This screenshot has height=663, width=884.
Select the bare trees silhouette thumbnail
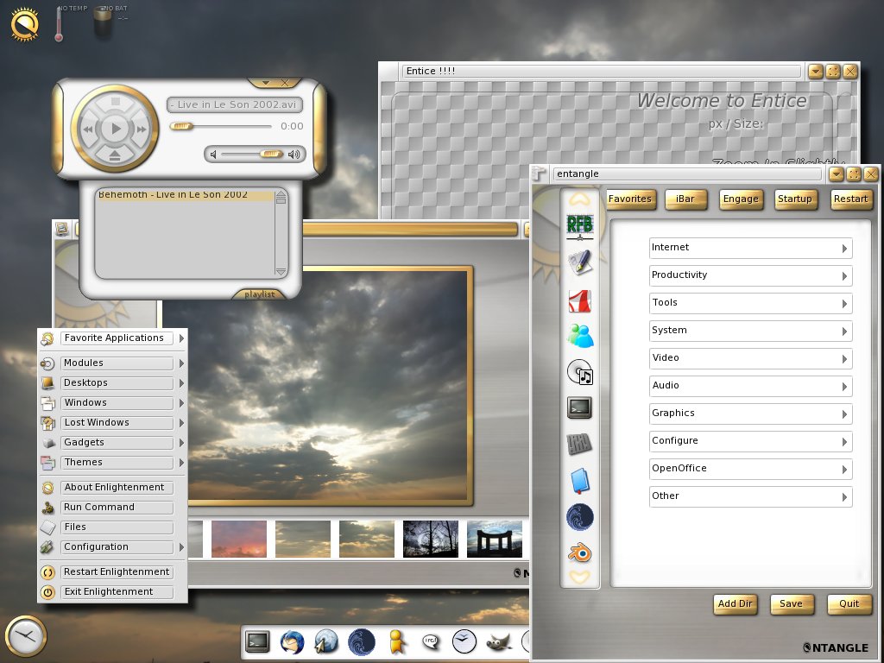pyautogui.click(x=431, y=539)
